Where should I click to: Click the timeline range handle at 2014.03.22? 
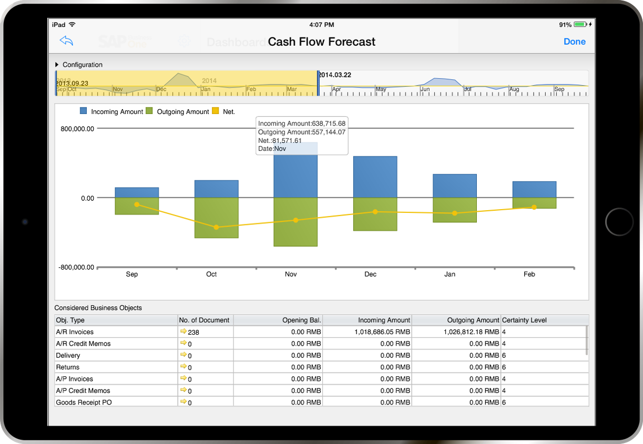pyautogui.click(x=318, y=83)
